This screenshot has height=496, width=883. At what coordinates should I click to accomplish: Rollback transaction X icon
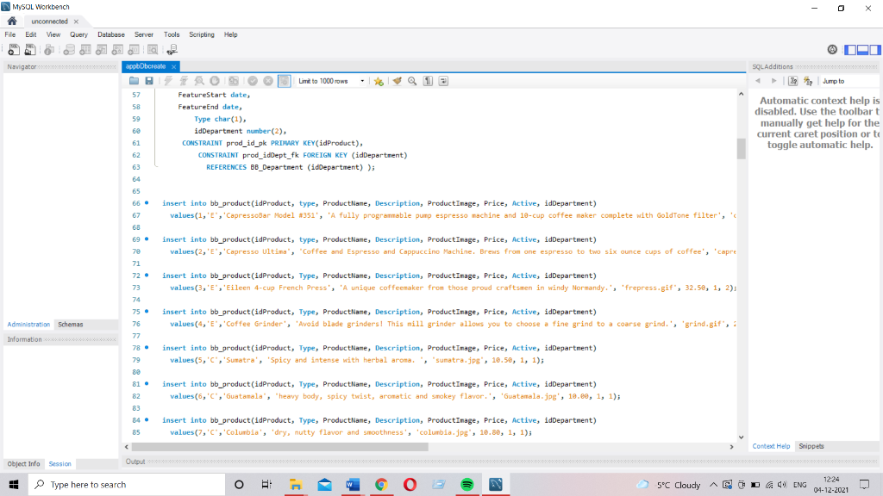268,81
